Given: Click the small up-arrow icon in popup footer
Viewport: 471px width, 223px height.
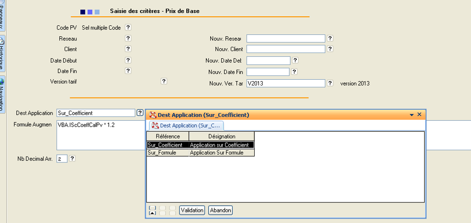Looking at the screenshot, I should (x=152, y=213).
